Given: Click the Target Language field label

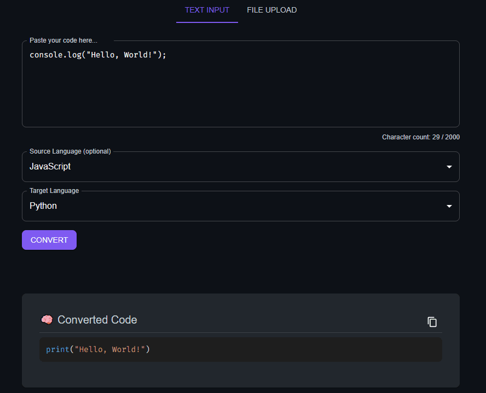Looking at the screenshot, I should pos(54,190).
